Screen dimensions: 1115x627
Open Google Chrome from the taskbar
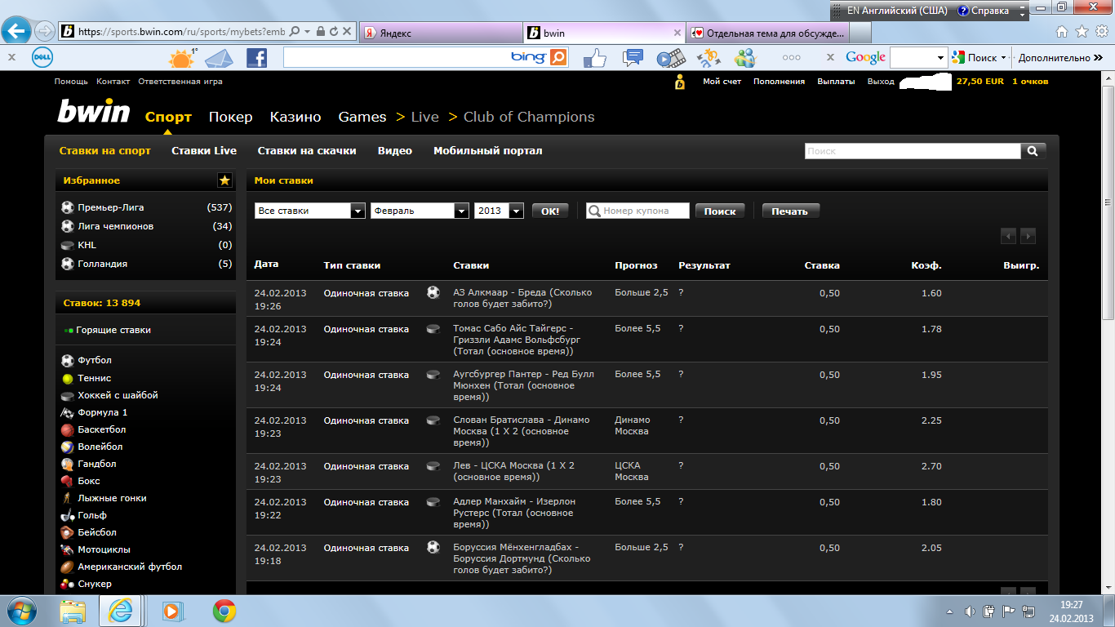tap(224, 611)
